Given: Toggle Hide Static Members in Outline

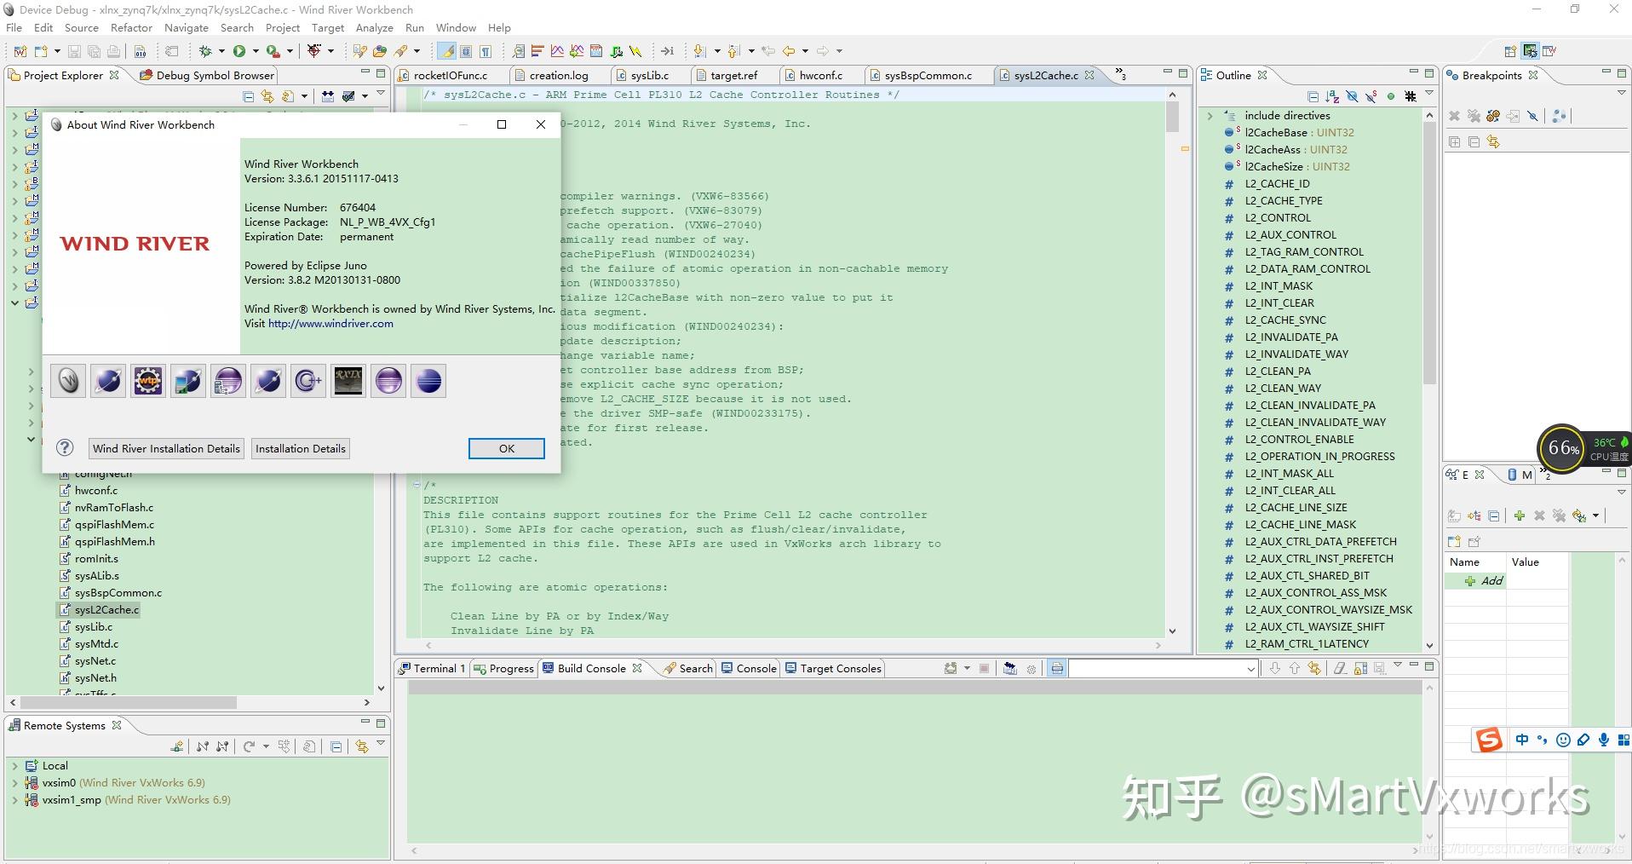Looking at the screenshot, I should (x=1371, y=96).
